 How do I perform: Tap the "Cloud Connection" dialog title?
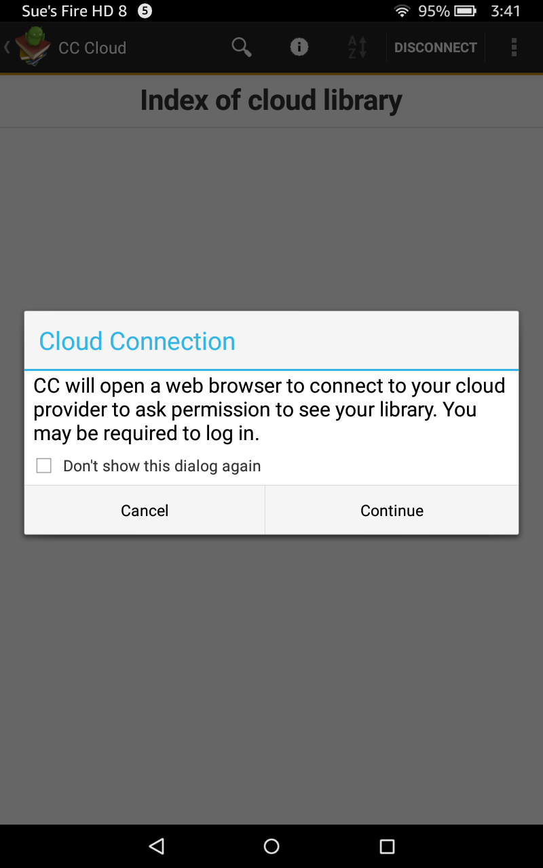click(137, 341)
